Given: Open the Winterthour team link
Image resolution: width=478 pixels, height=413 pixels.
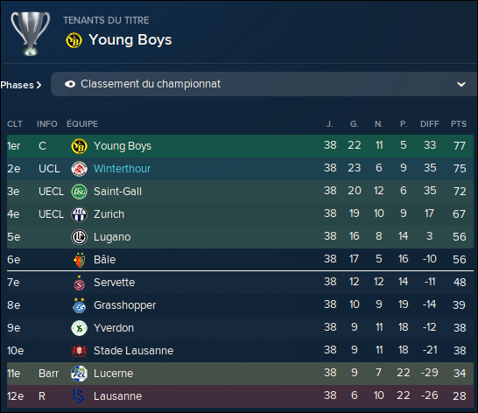Looking at the screenshot, I should [122, 169].
